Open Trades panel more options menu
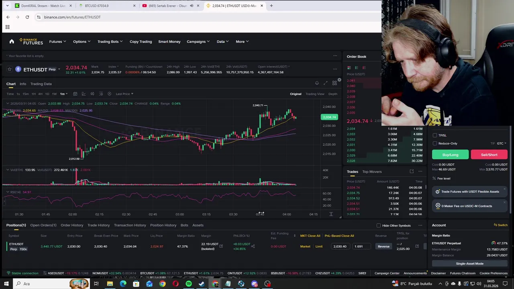The image size is (514, 289). pos(420,171)
